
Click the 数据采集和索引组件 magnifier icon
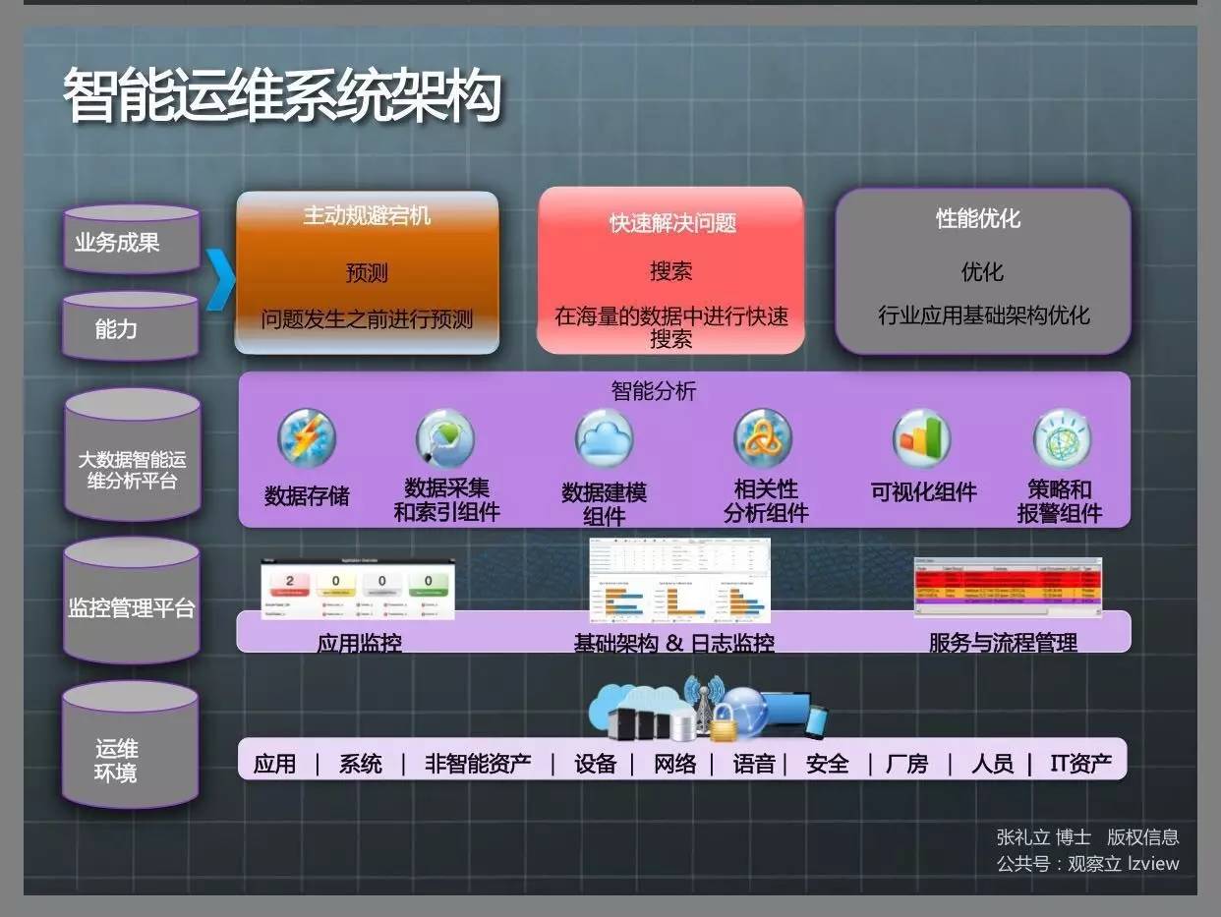tap(444, 438)
